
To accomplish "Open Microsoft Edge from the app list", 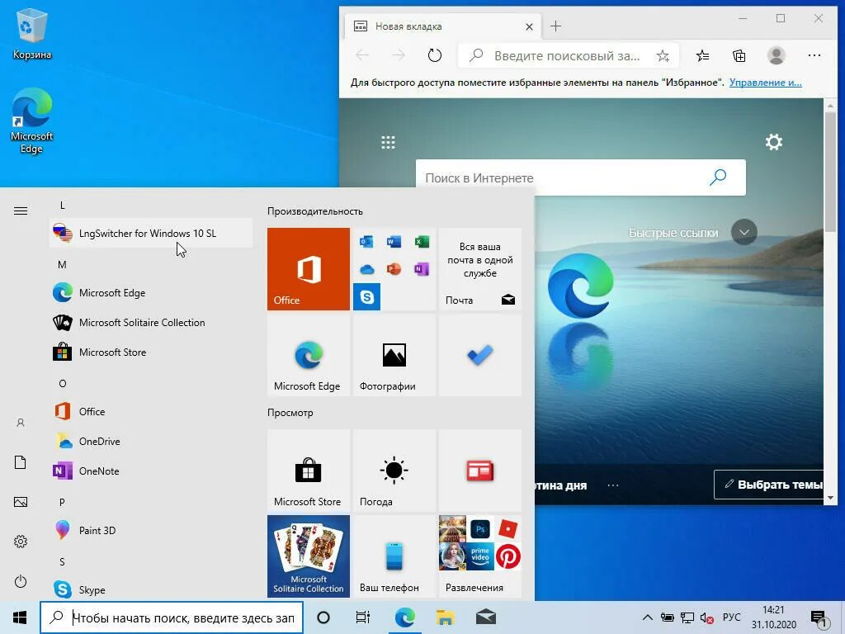I will (151, 293).
